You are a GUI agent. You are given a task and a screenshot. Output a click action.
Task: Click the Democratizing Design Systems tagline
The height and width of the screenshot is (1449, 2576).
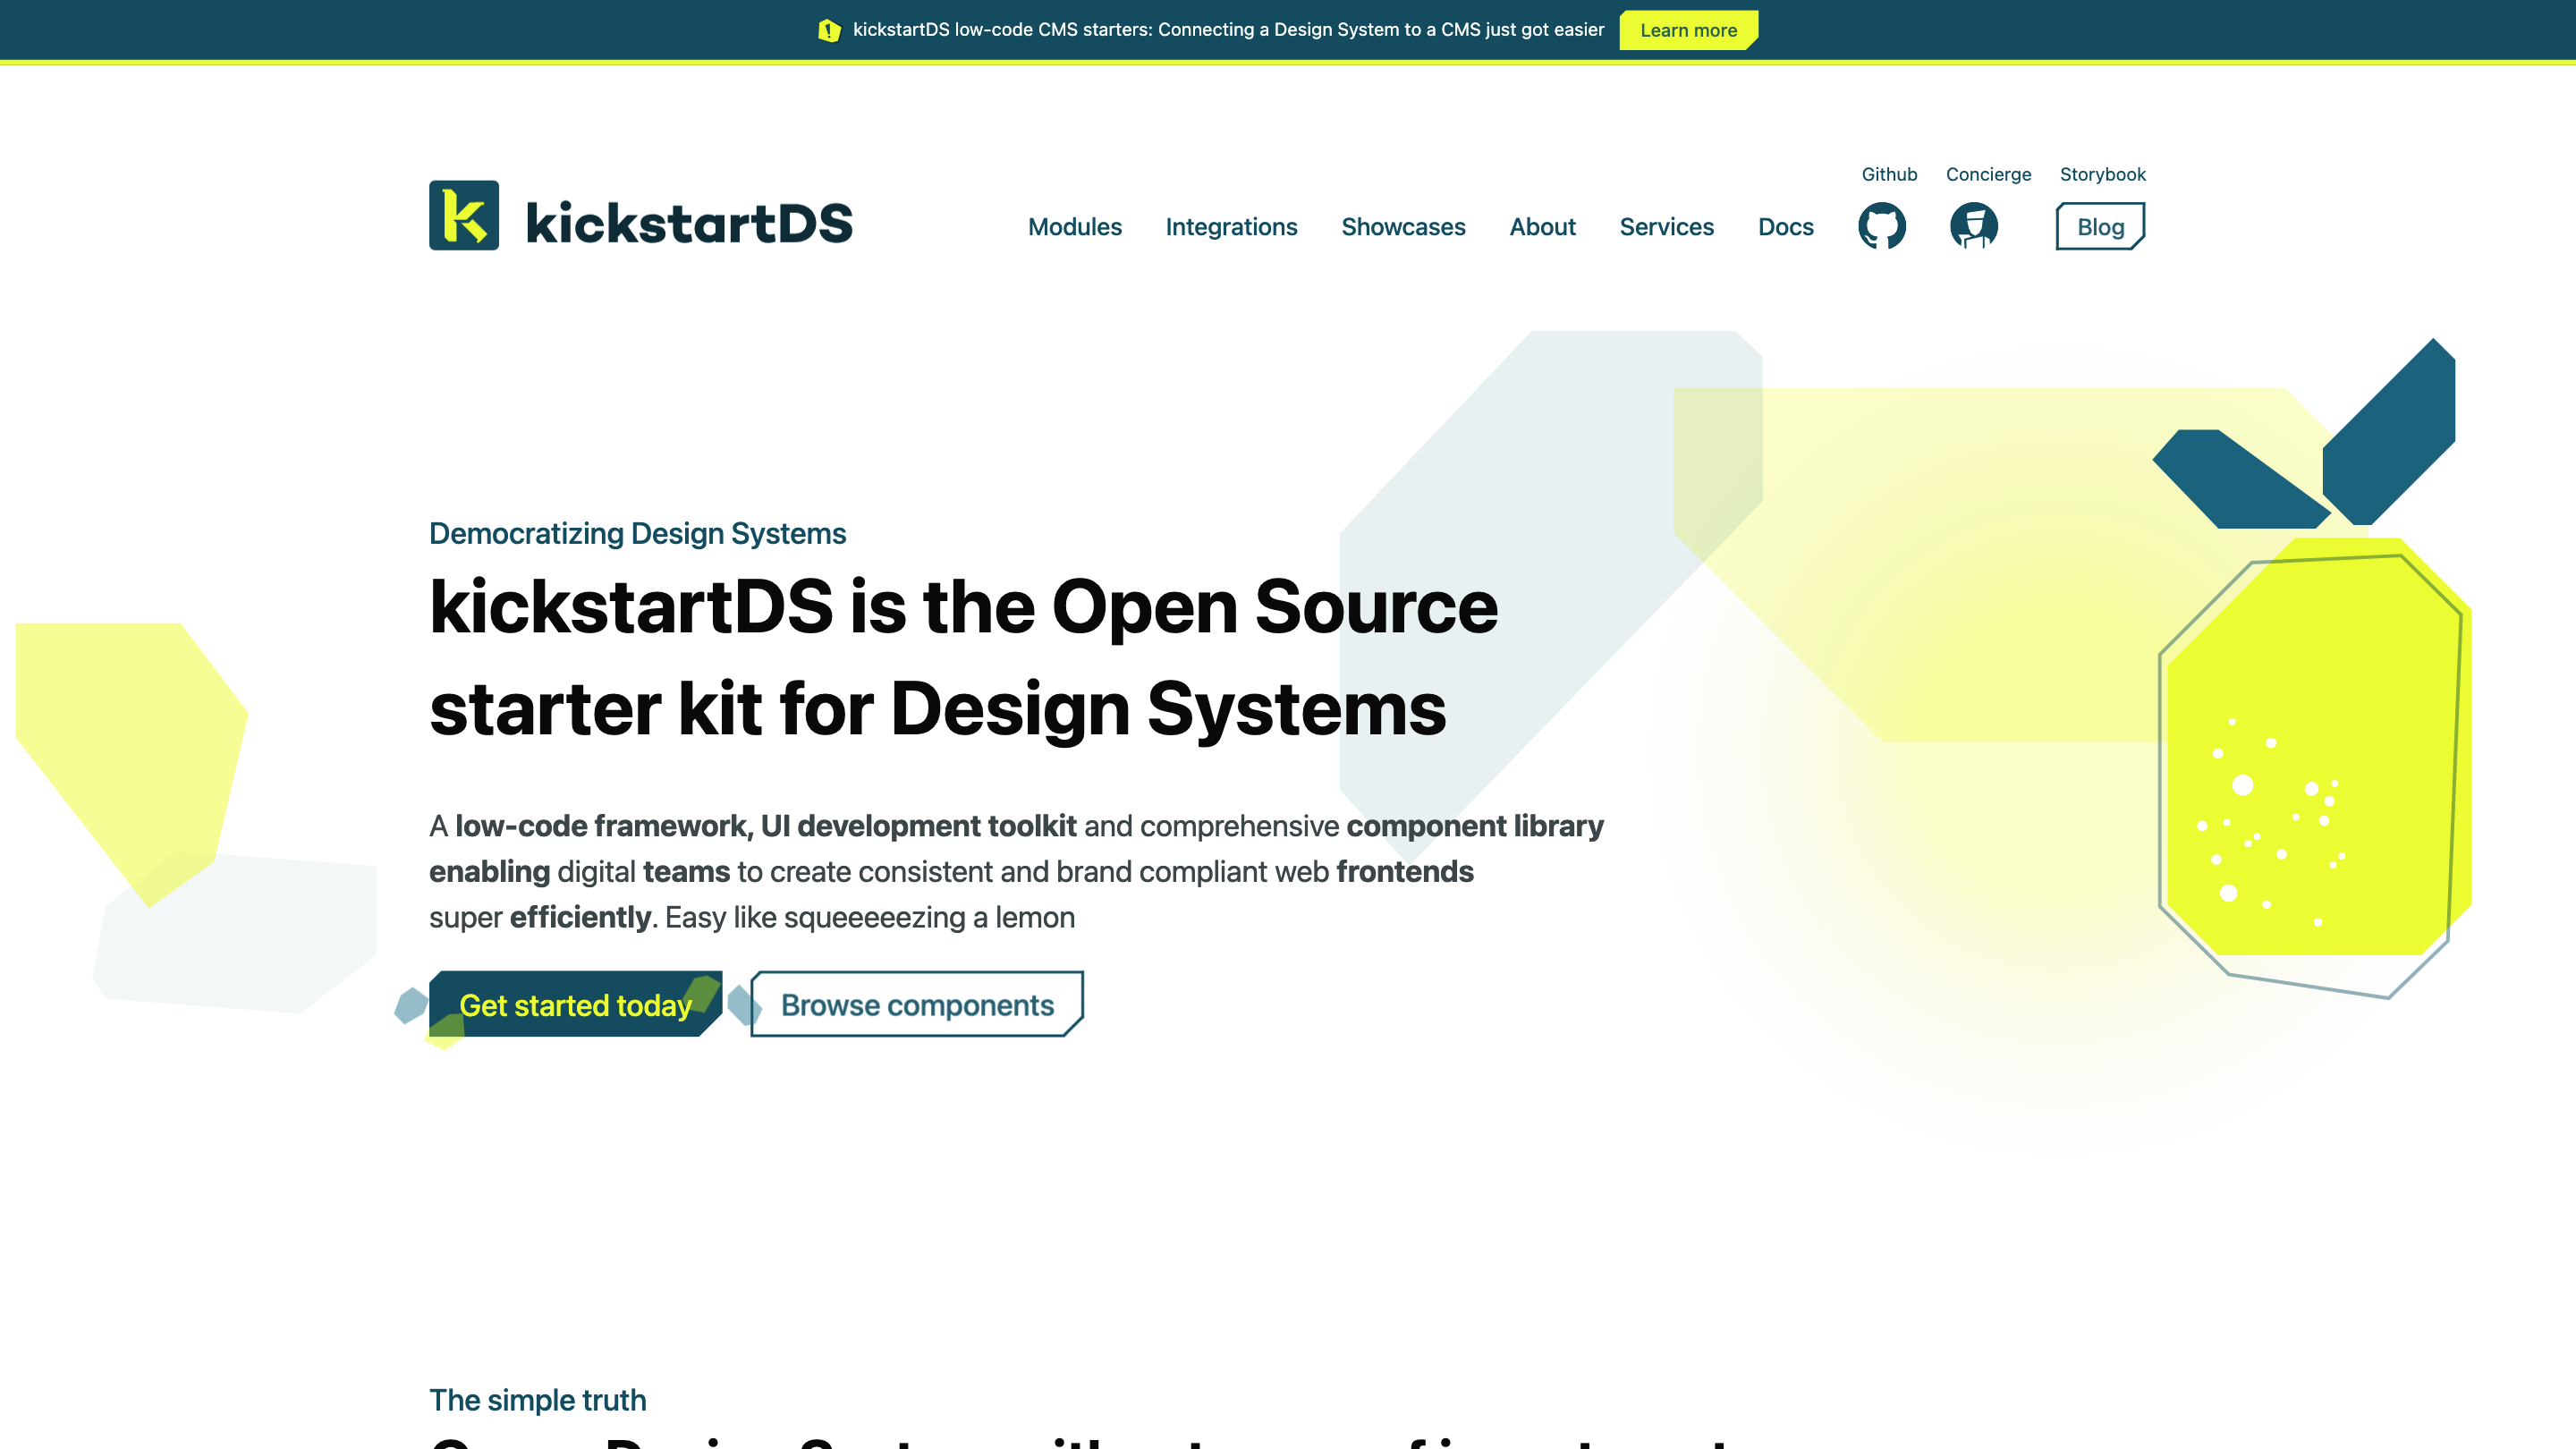[637, 533]
